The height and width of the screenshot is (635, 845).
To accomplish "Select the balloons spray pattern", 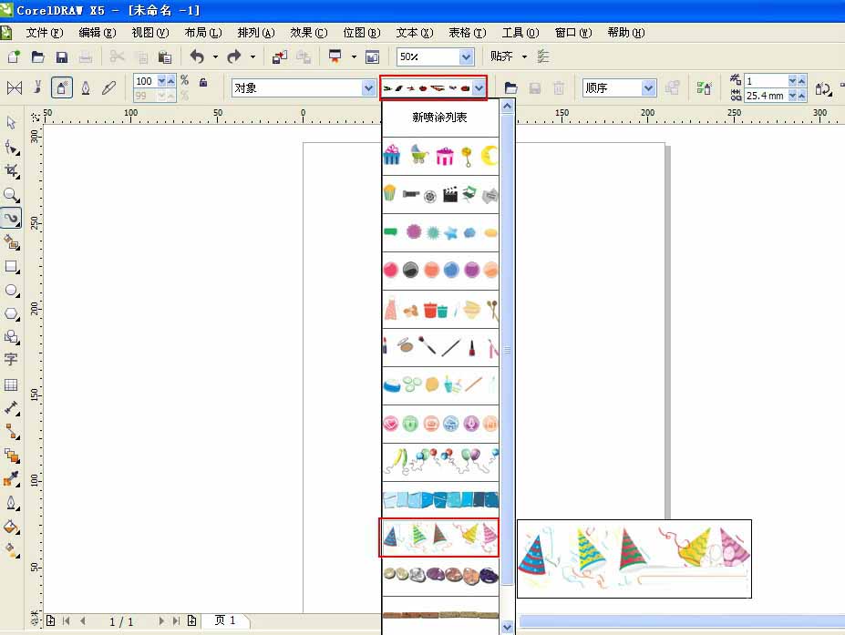I will [440, 462].
